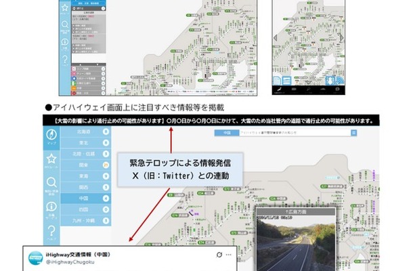The height and width of the screenshot is (271, 413).
Task: Tap chat bubble tab in mobile bottom bar
Action: point(337,89)
